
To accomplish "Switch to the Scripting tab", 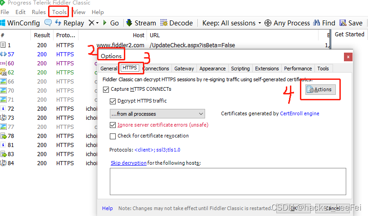I will (240, 69).
